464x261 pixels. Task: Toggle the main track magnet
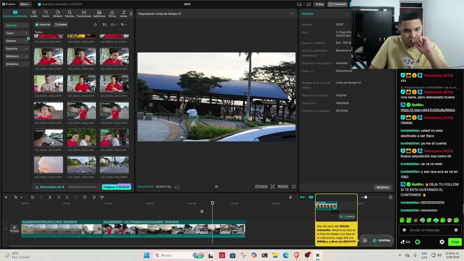(302, 197)
